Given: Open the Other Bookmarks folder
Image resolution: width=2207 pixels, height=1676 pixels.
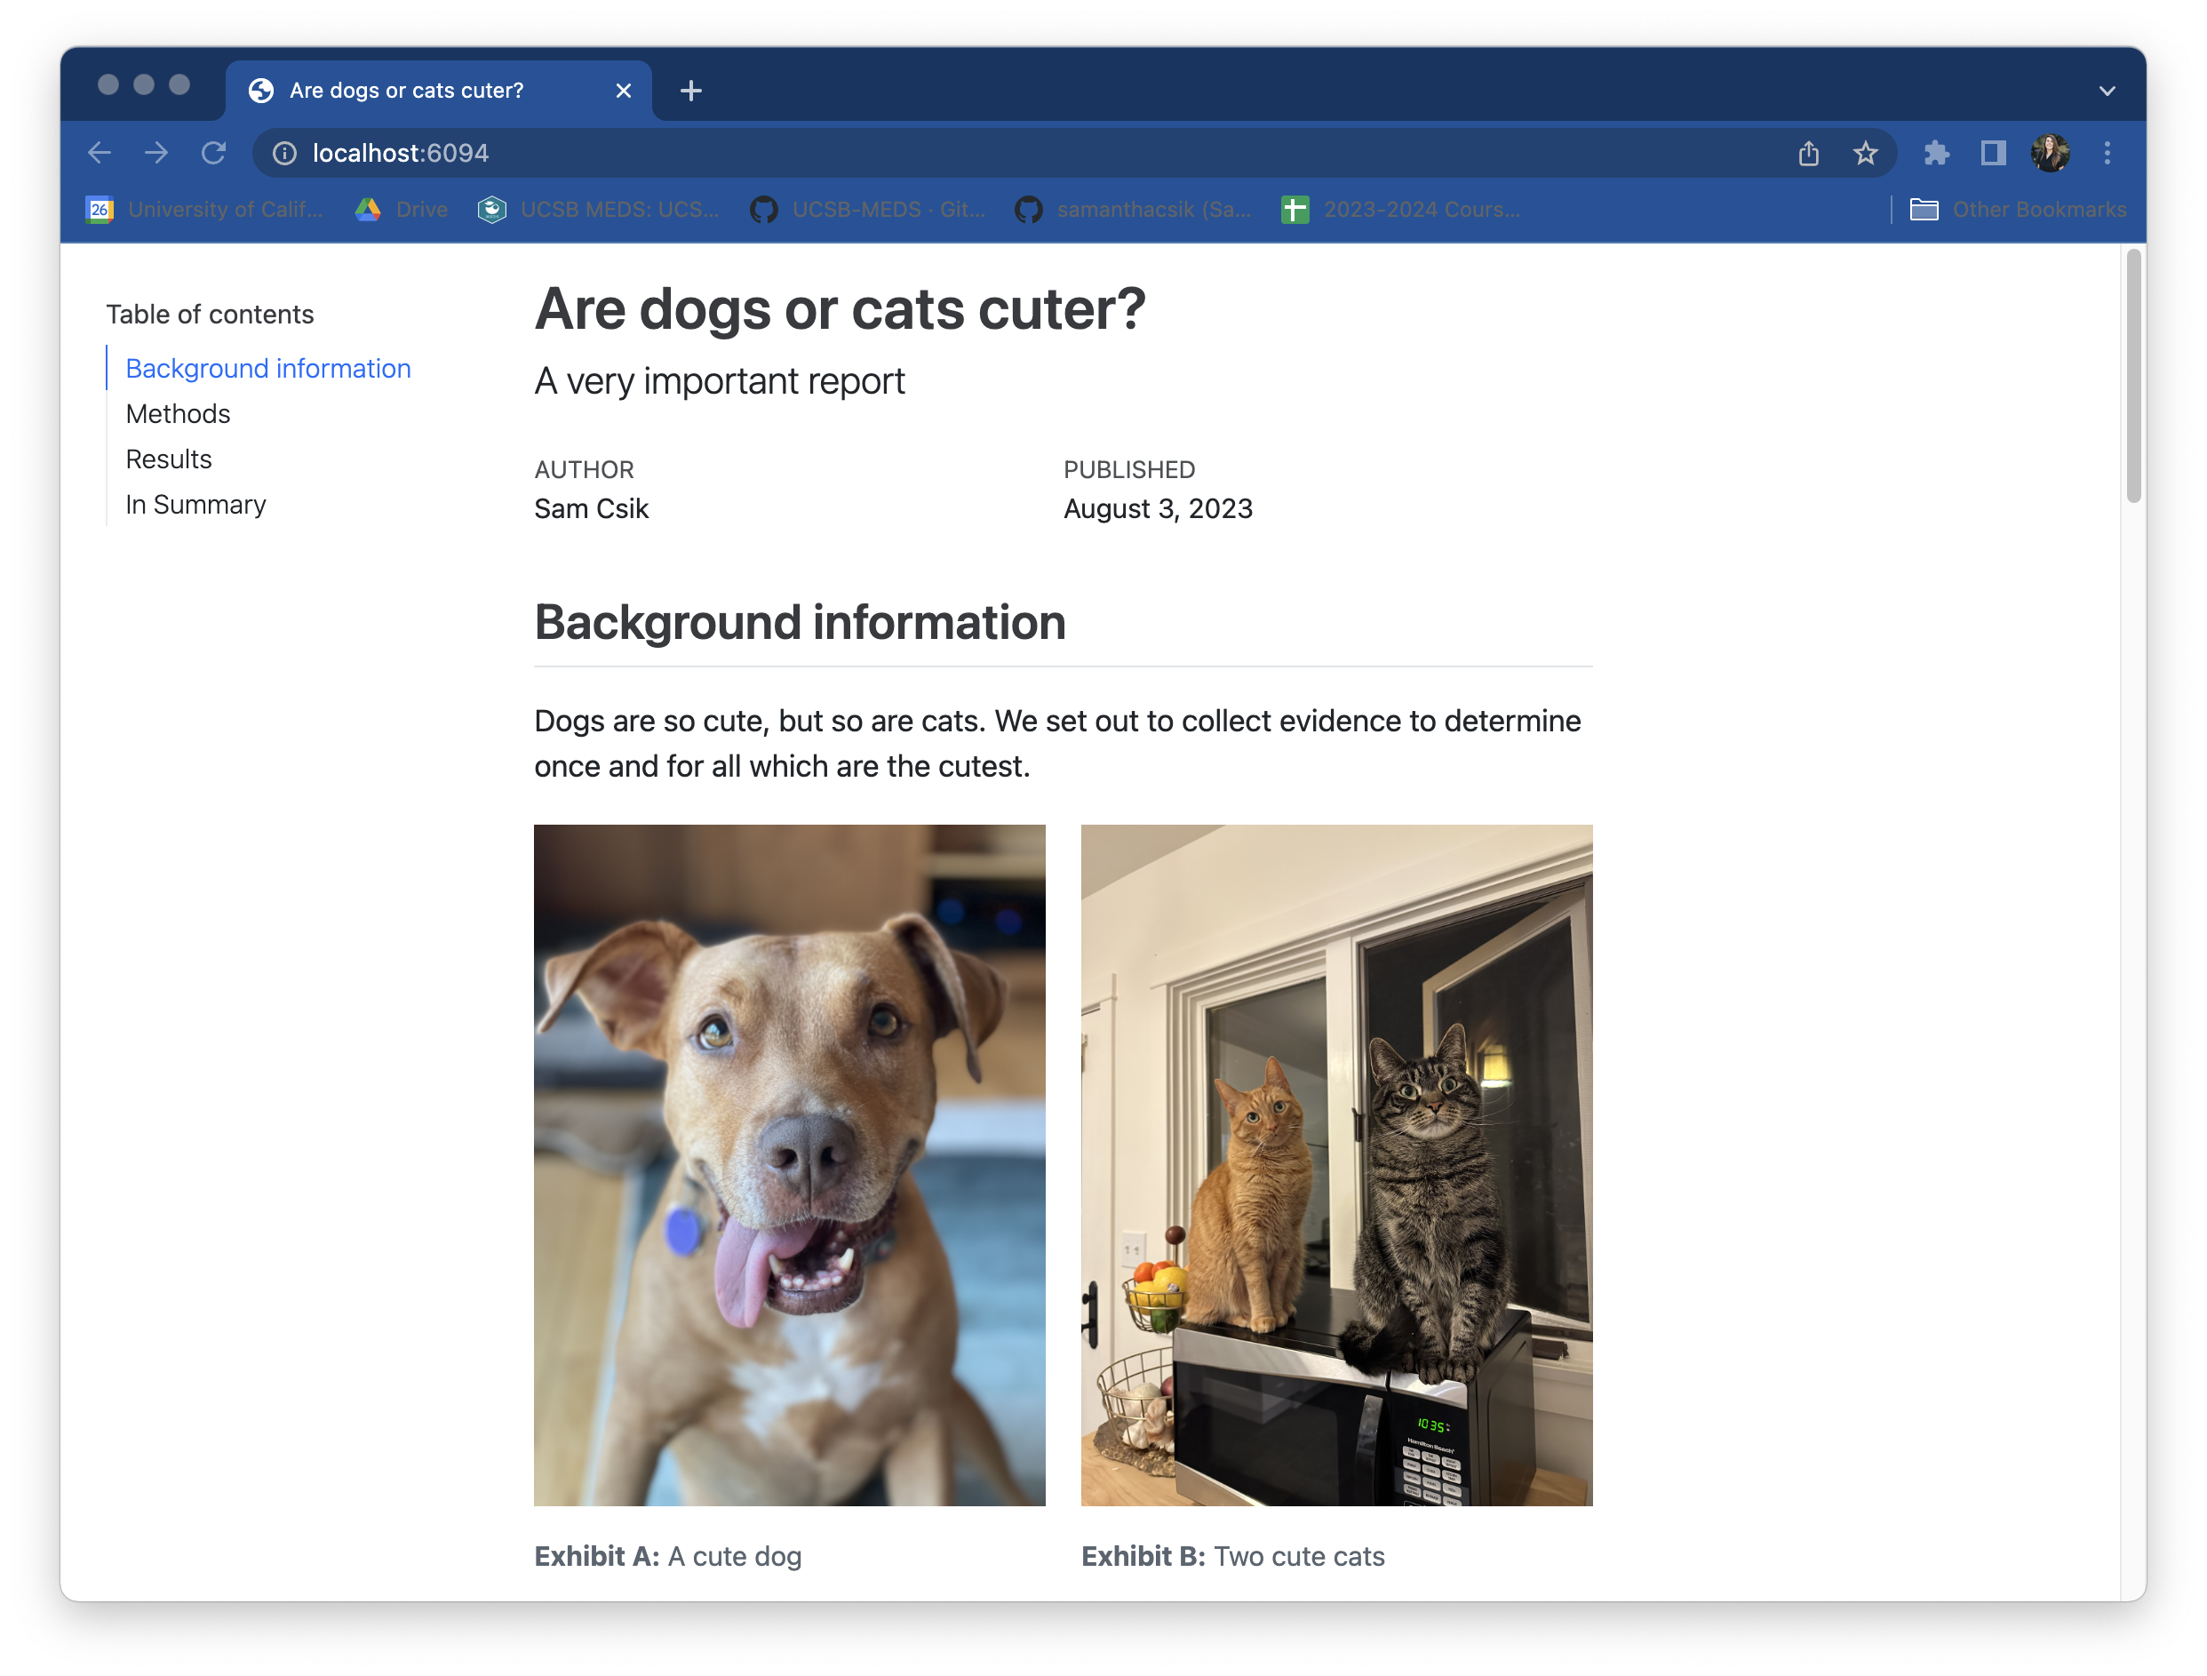Looking at the screenshot, I should click(2018, 210).
